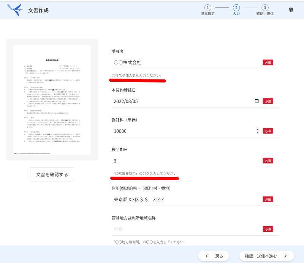This screenshot has width=304, height=263.
Task: Click the bird logo in header
Action: (15, 10)
